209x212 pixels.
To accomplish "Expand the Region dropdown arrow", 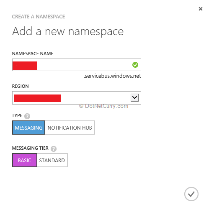I will (x=134, y=97).
